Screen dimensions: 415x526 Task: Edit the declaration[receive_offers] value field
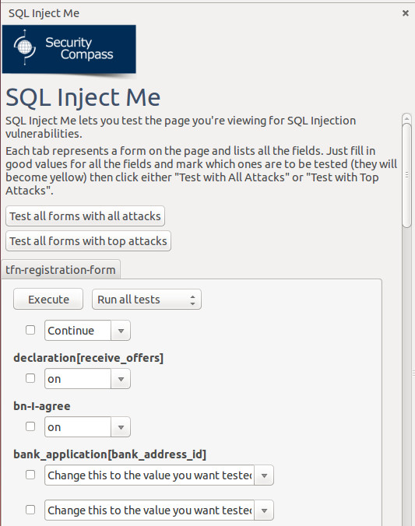click(x=78, y=379)
